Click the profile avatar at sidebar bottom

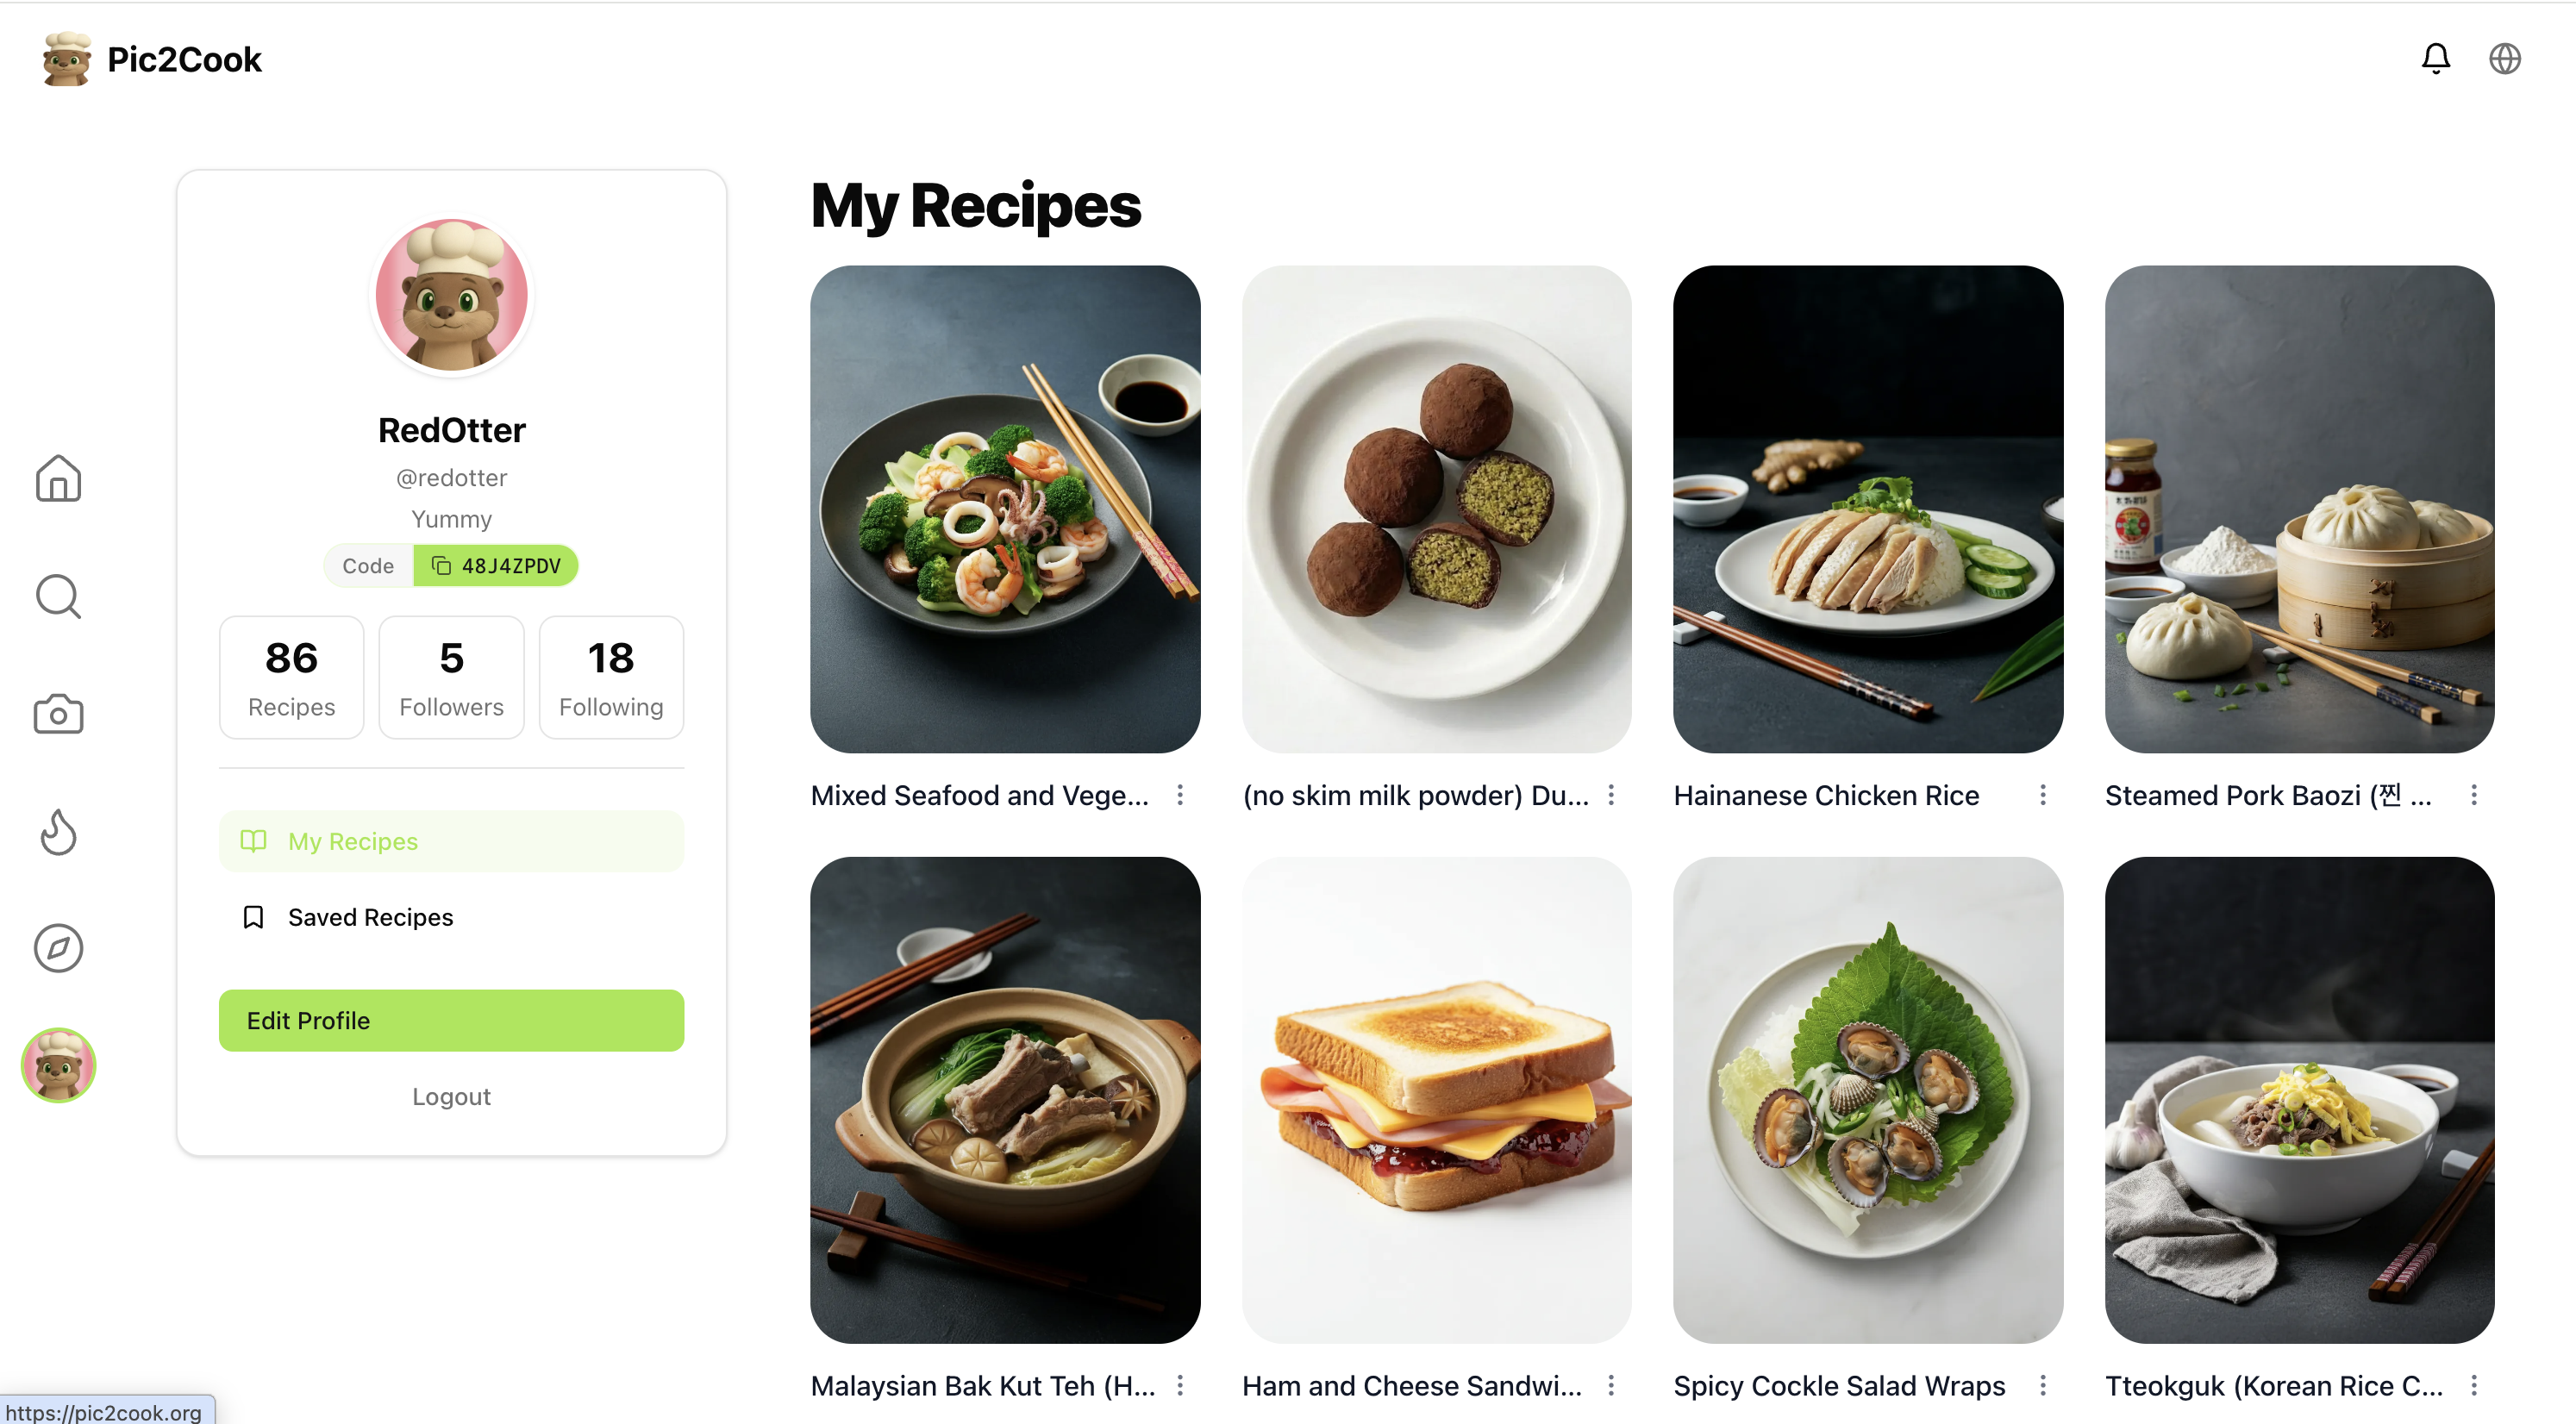[x=57, y=1065]
